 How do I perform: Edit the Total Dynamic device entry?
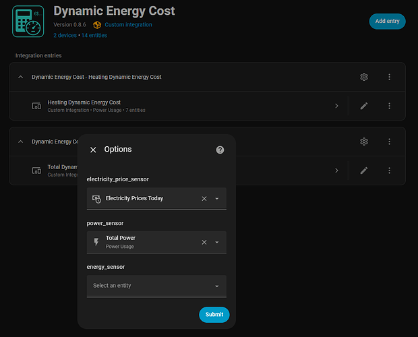[364, 171]
